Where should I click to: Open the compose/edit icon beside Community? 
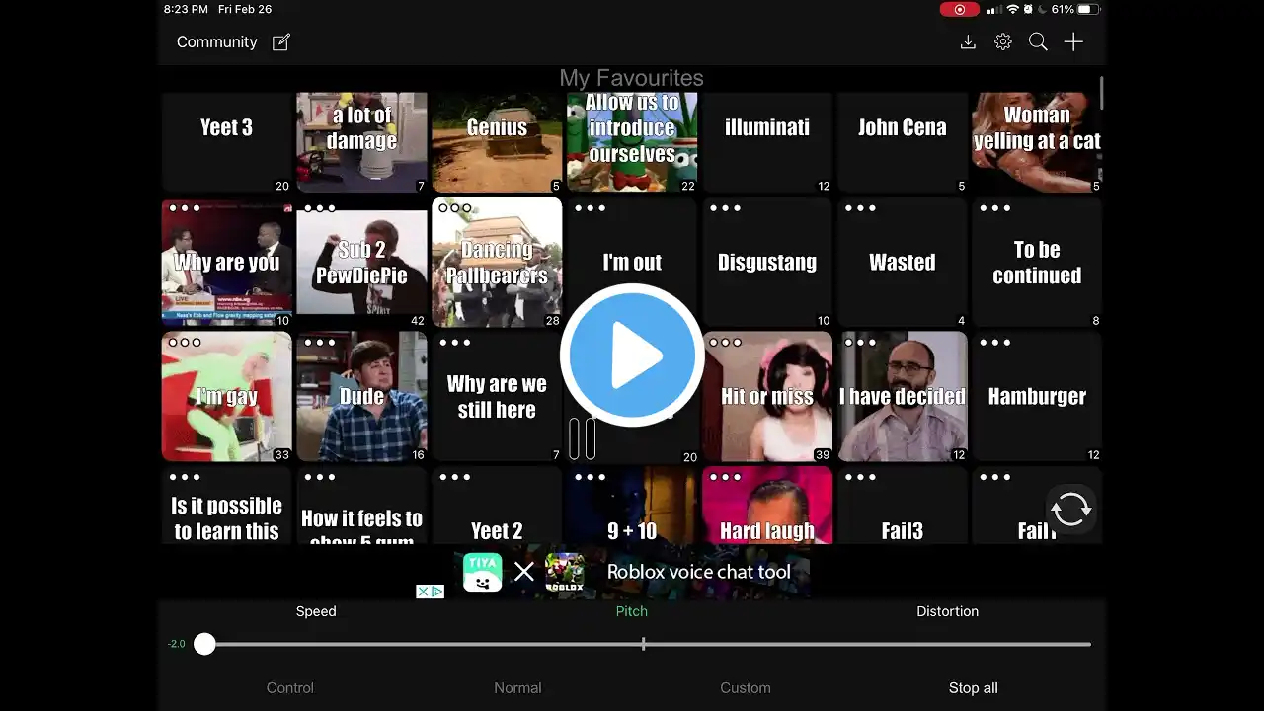point(281,42)
